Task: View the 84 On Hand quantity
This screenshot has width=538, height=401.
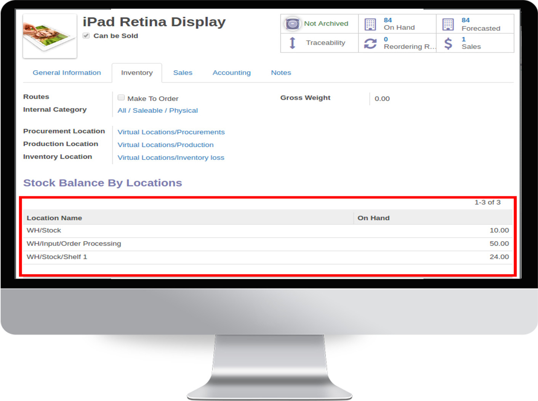Action: coord(397,24)
